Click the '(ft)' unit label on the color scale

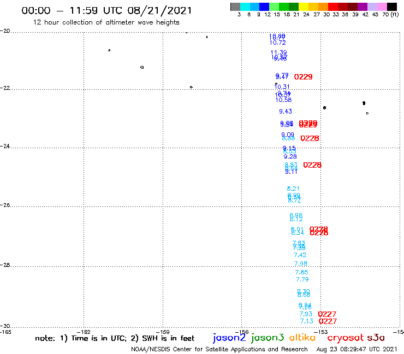tap(395, 14)
